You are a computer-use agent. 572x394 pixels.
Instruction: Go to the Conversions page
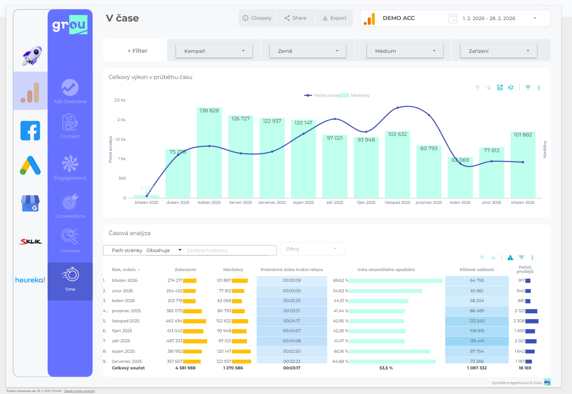pos(70,206)
